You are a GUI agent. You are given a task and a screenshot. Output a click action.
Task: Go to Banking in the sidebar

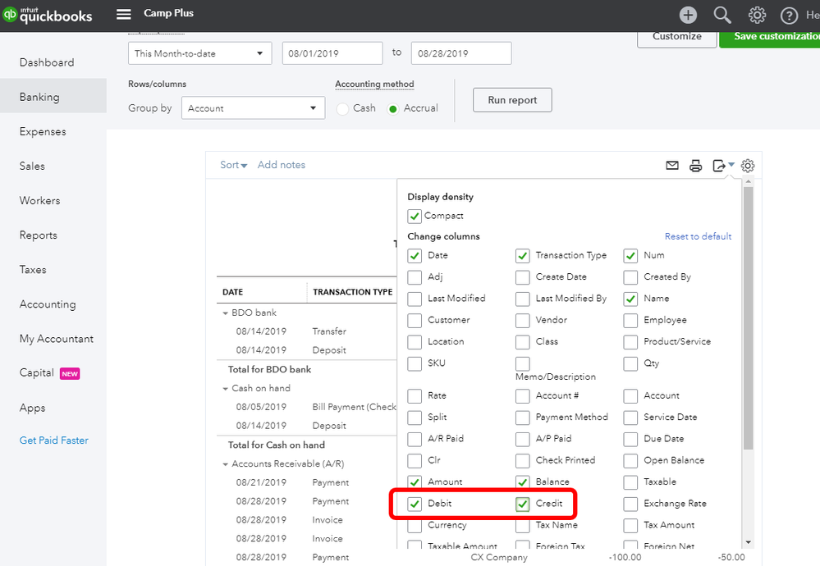(39, 97)
